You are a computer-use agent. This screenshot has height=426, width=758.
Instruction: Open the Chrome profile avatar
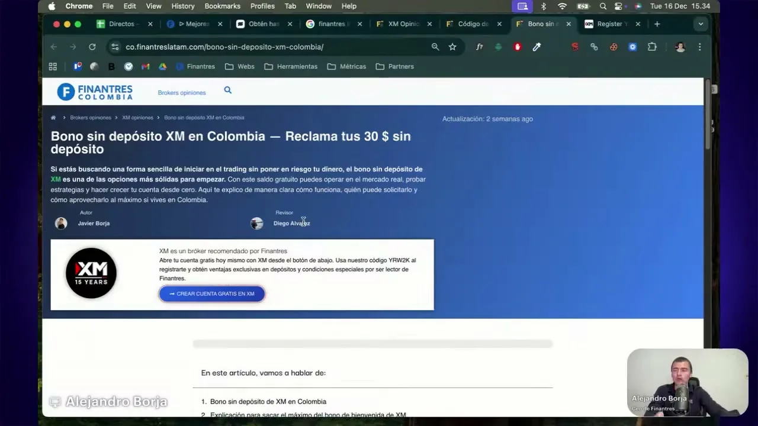click(x=680, y=47)
